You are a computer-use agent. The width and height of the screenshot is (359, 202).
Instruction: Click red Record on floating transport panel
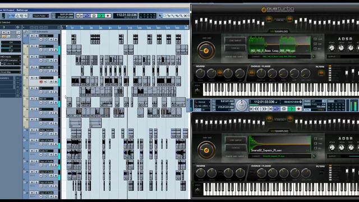tap(298, 109)
